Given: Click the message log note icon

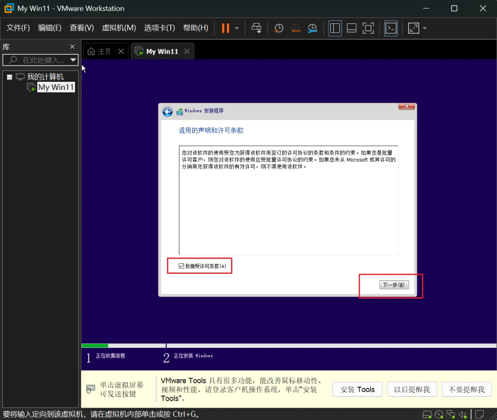Looking at the screenshot, I should [x=480, y=414].
